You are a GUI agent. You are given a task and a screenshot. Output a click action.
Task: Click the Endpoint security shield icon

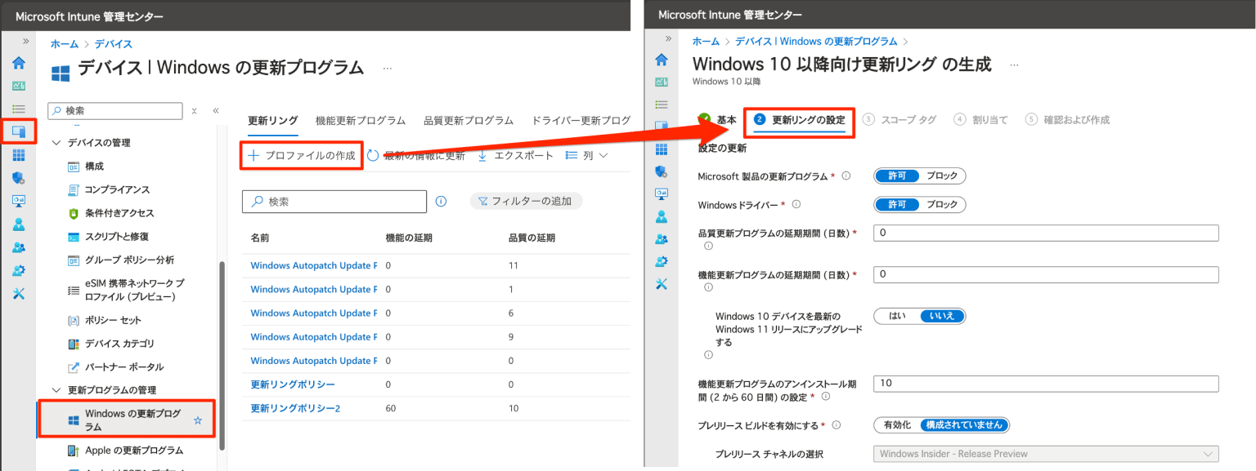point(18,176)
